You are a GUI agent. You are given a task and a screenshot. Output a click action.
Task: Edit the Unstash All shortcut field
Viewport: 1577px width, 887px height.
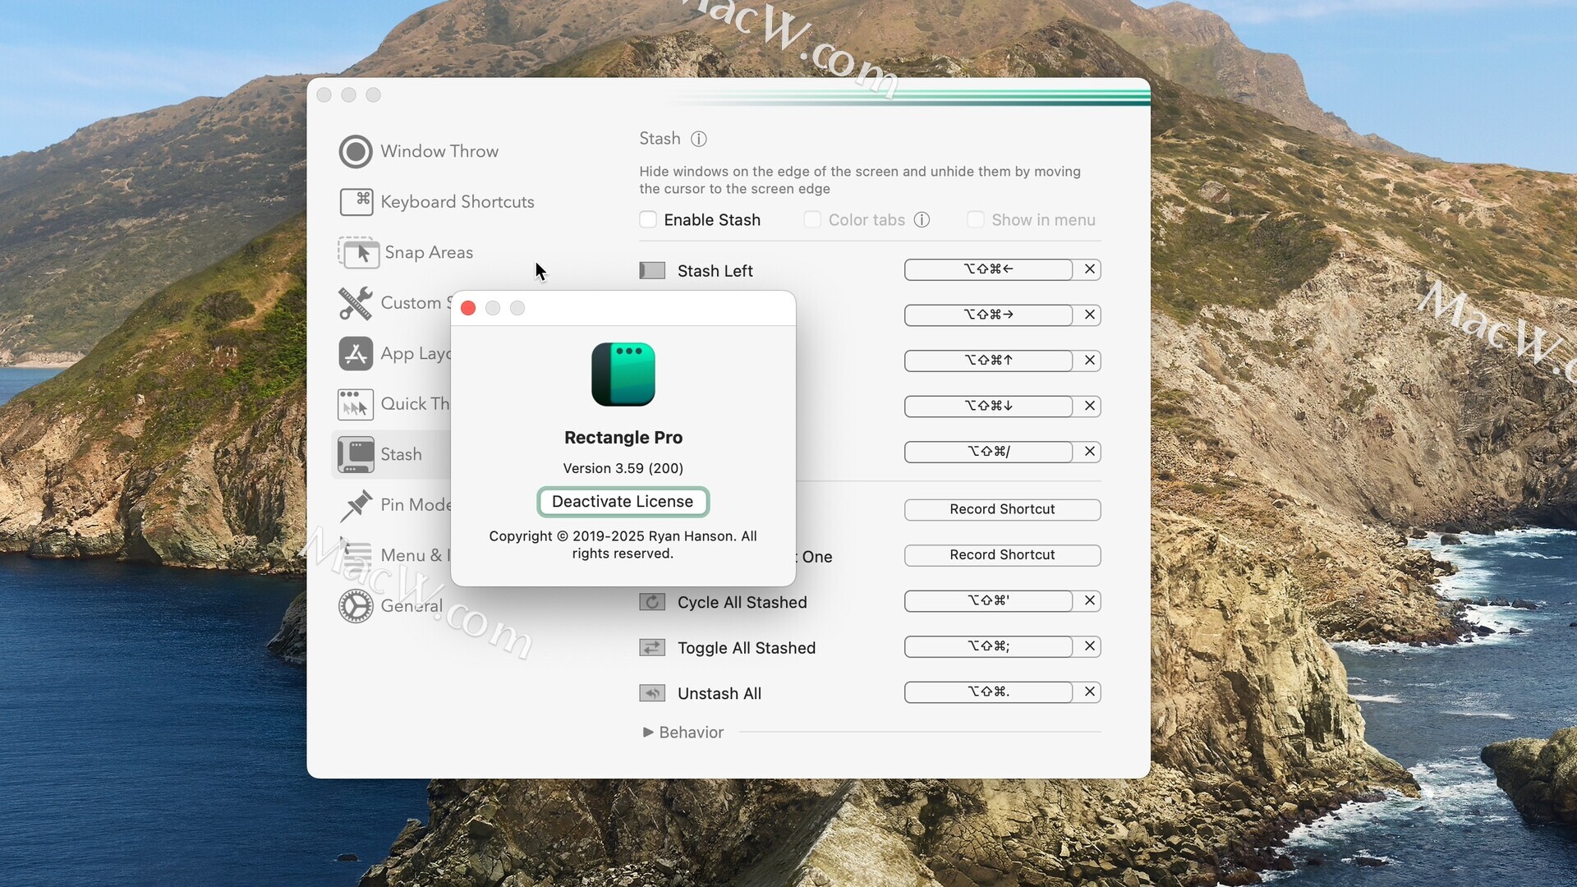988,692
